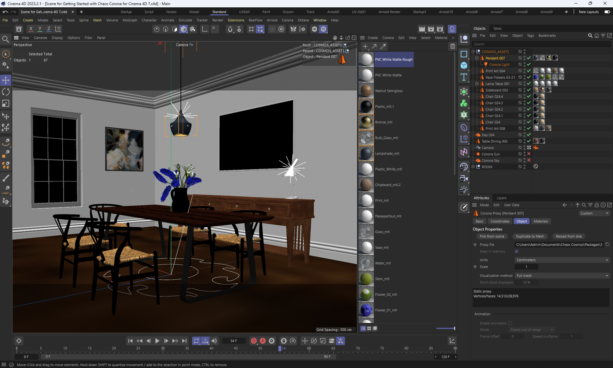Switch to the Coordinates tab
Screen dimensions: 613x368
[x=500, y=221]
